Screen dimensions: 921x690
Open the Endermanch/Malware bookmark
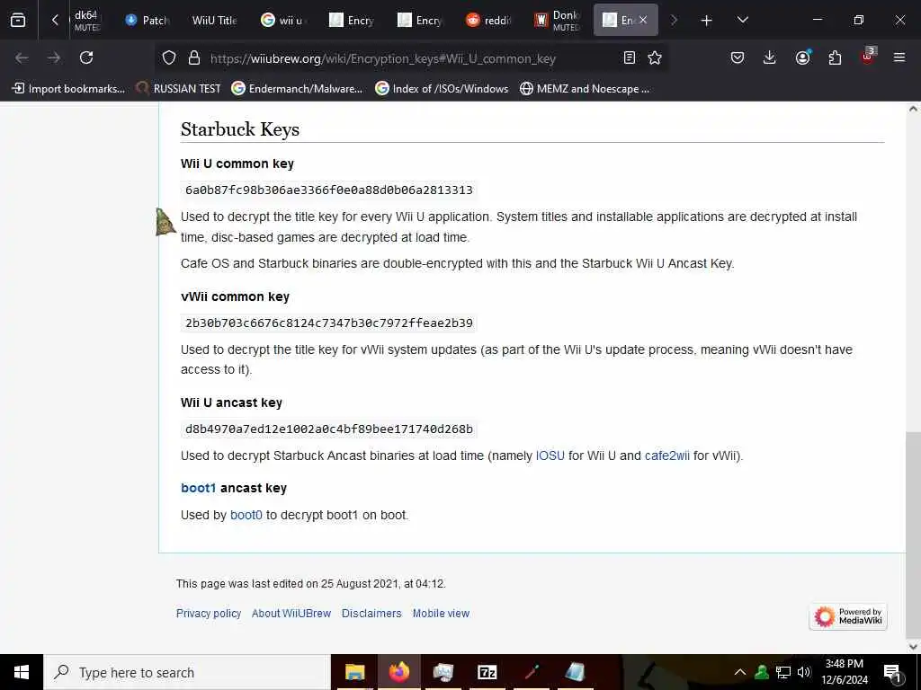pos(297,89)
